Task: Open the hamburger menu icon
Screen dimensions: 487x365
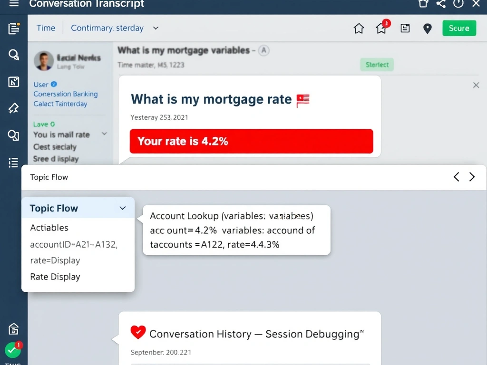Action: [14, 4]
